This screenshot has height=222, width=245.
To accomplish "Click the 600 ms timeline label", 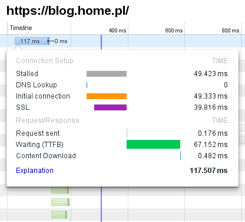I will coord(174,31).
